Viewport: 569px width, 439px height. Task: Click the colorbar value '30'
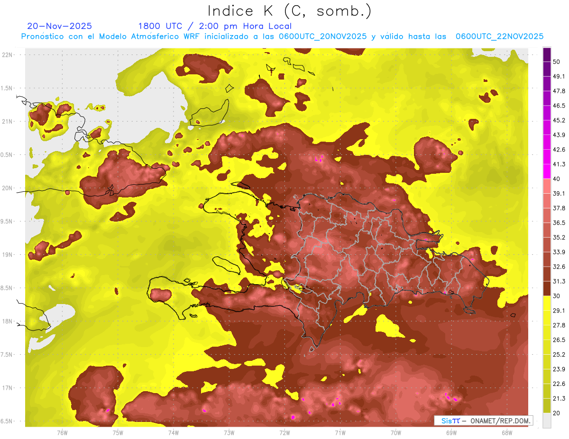557,296
